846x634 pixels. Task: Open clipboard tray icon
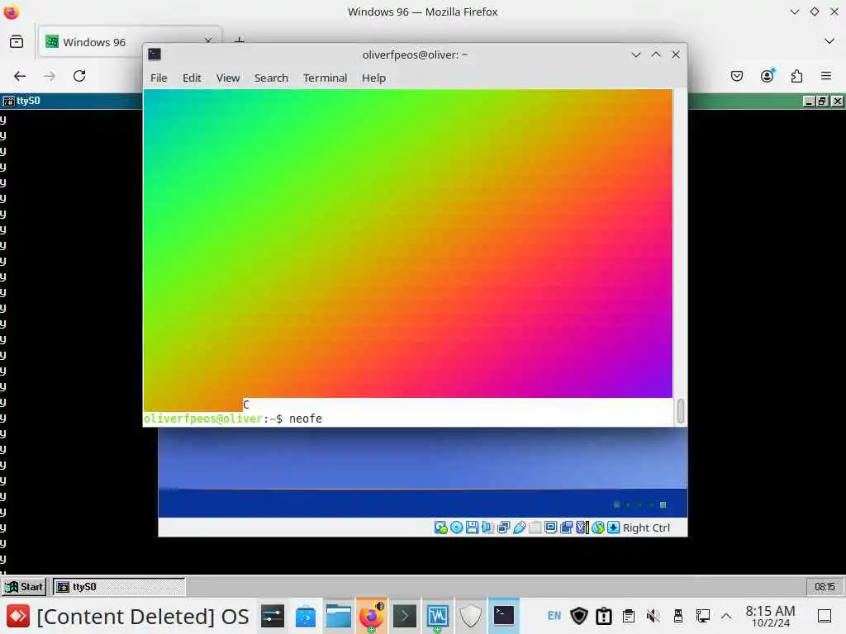(x=629, y=616)
